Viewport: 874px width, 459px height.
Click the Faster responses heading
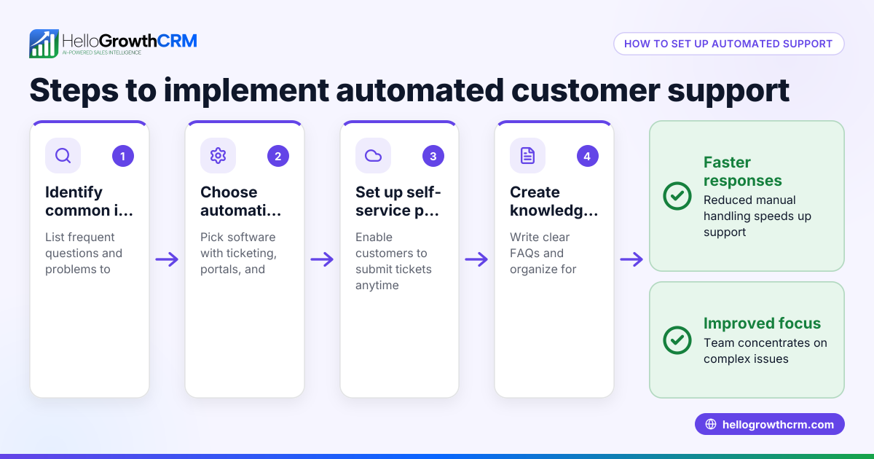[742, 172]
